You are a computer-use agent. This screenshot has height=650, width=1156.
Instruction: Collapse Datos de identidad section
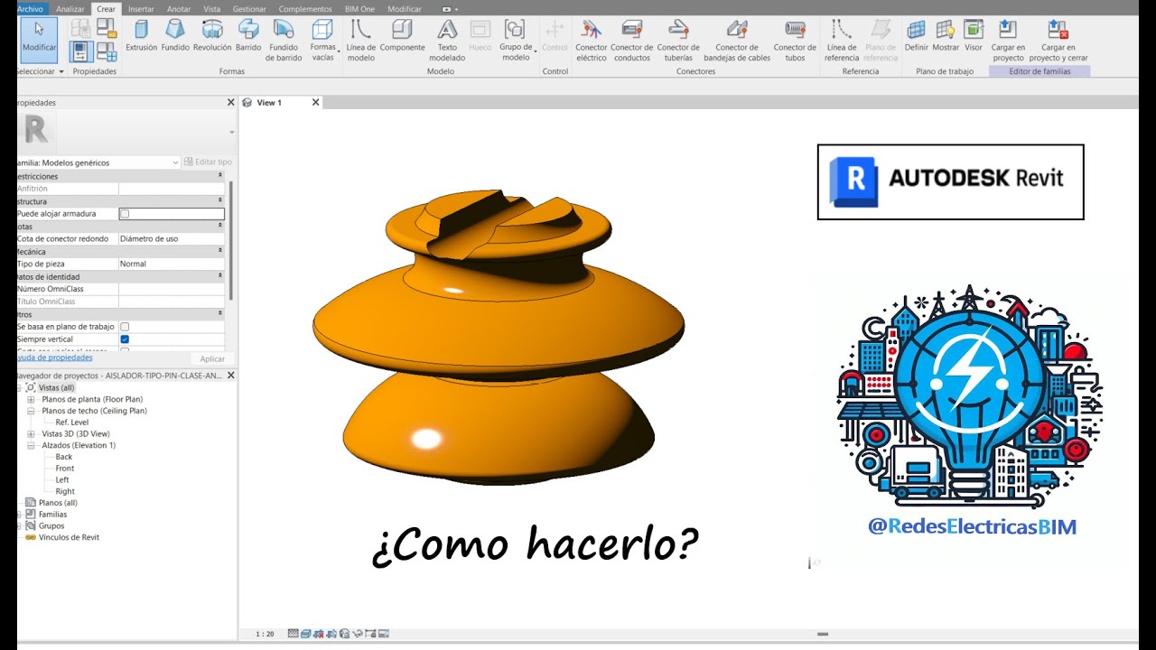pyautogui.click(x=220, y=276)
